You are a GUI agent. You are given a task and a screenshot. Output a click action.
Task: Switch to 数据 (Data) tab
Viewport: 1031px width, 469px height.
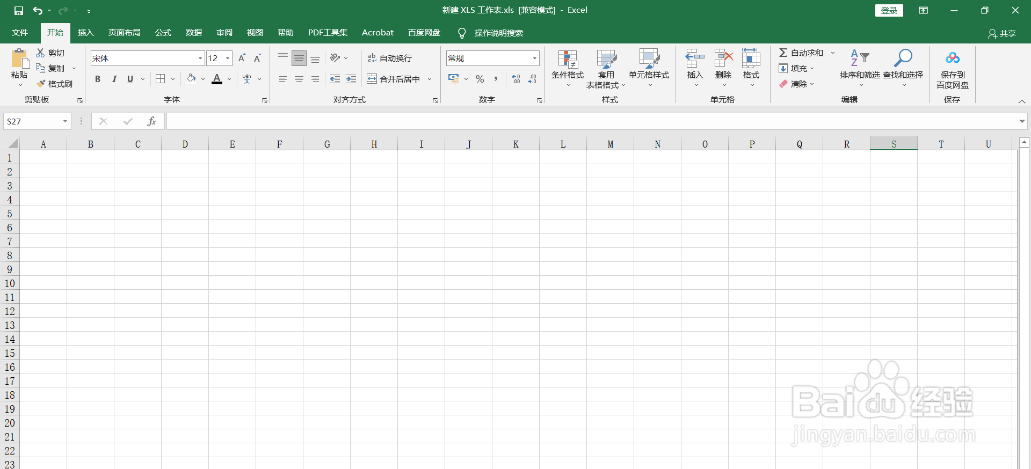(x=194, y=33)
